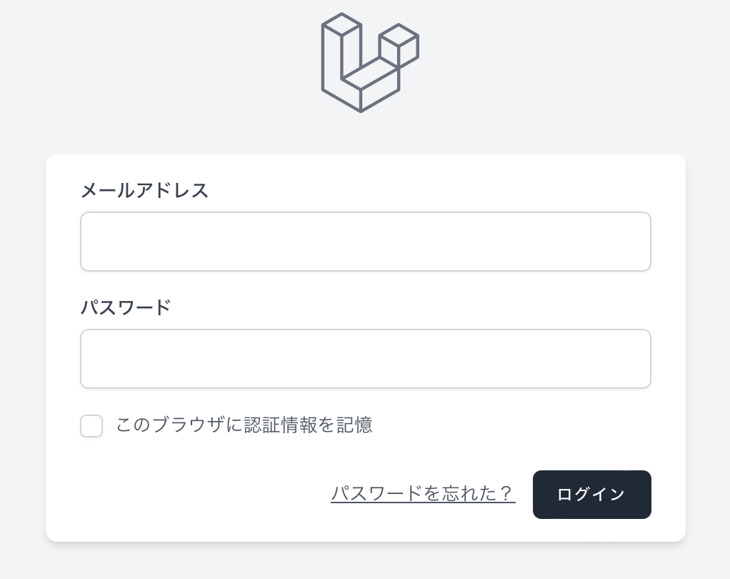Click the このブラウザに認証情報を記憶 label text
Viewport: 730px width, 579px height.
[x=244, y=425]
